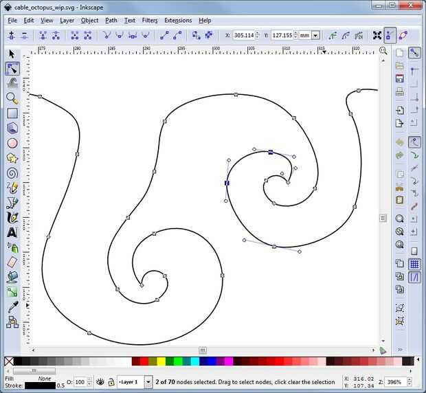426x393 pixels.
Task: Pick the Spiral tool
Action: (12, 173)
